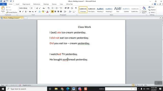Zoom out with the minus button
Viewport: 163px width, 91px height.
149,85
